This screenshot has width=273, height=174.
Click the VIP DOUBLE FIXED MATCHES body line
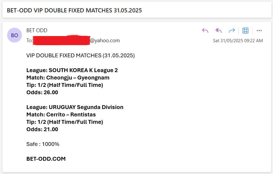(x=81, y=56)
